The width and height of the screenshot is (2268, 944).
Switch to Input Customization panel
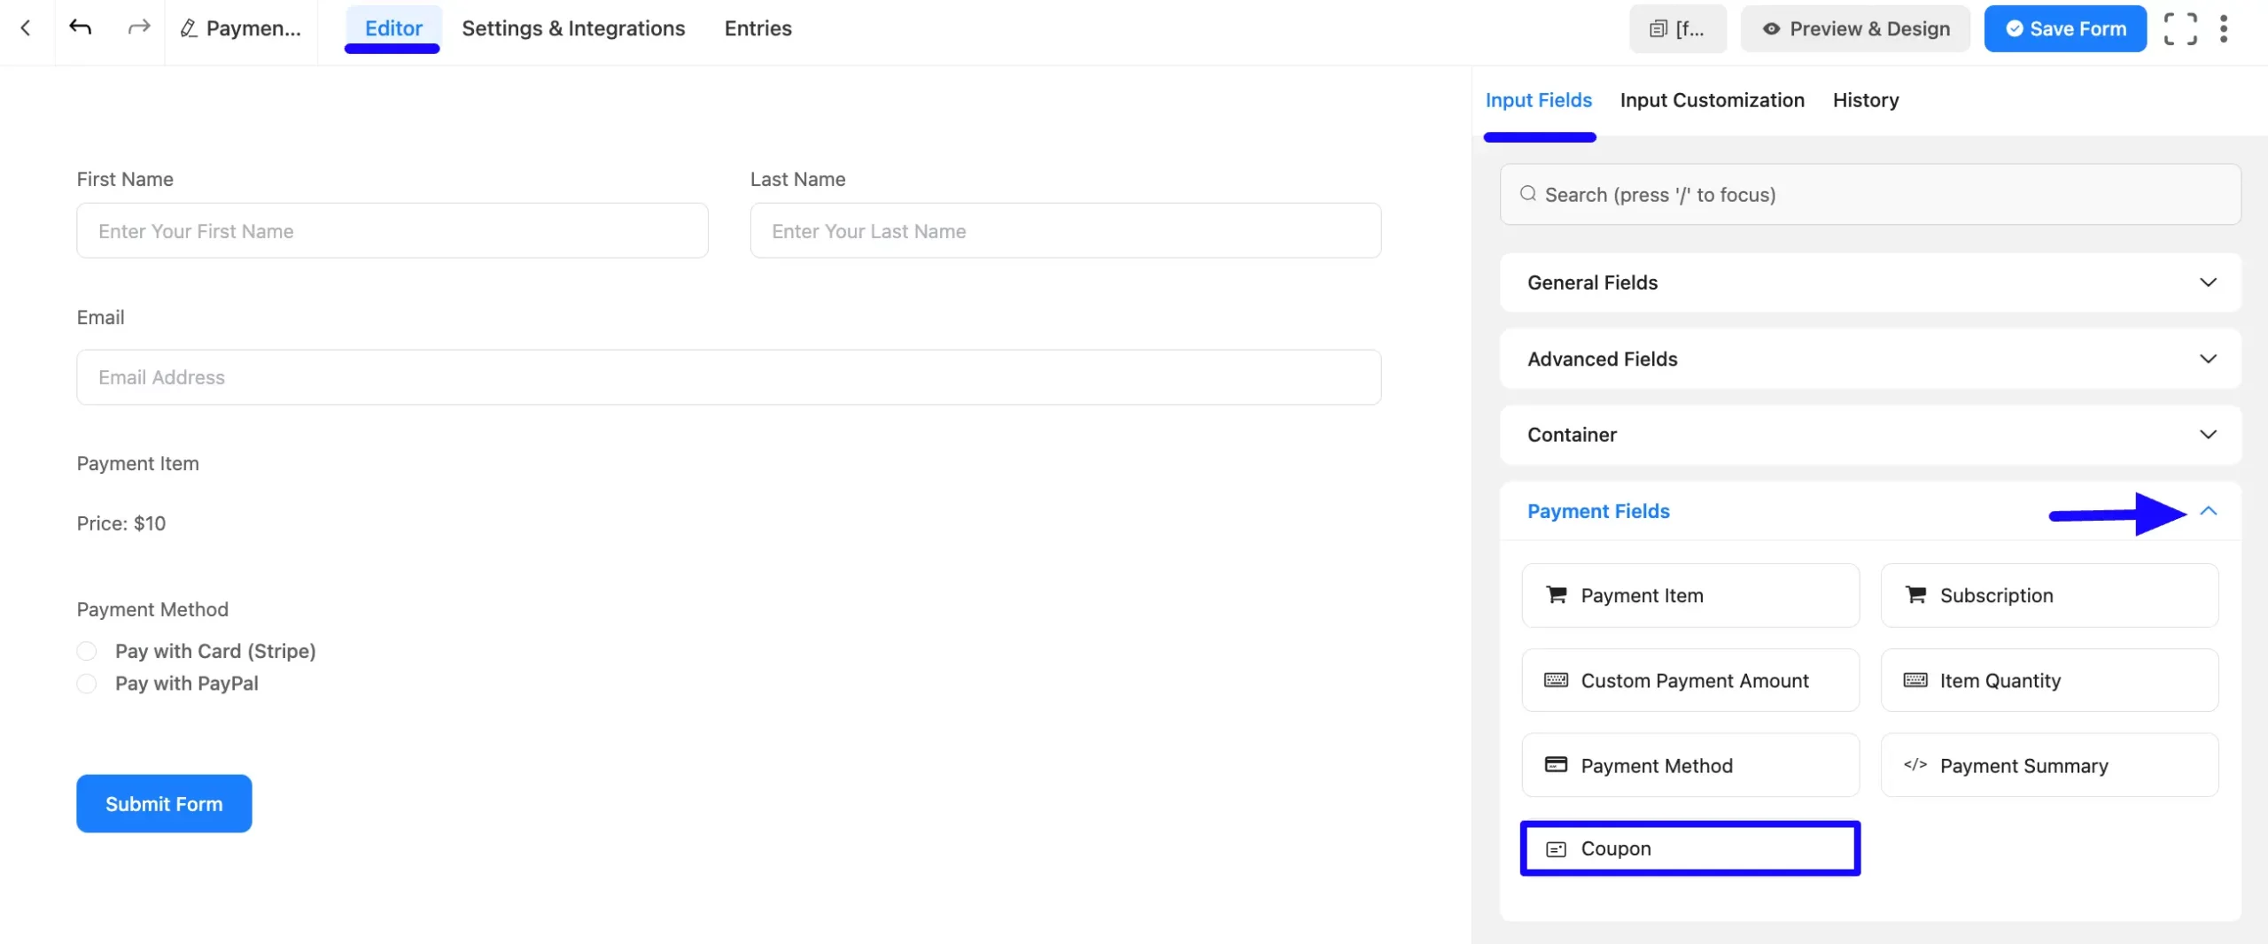click(1711, 100)
